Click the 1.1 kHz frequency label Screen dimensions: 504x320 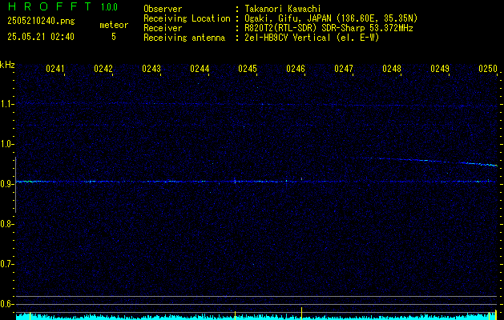6,104
